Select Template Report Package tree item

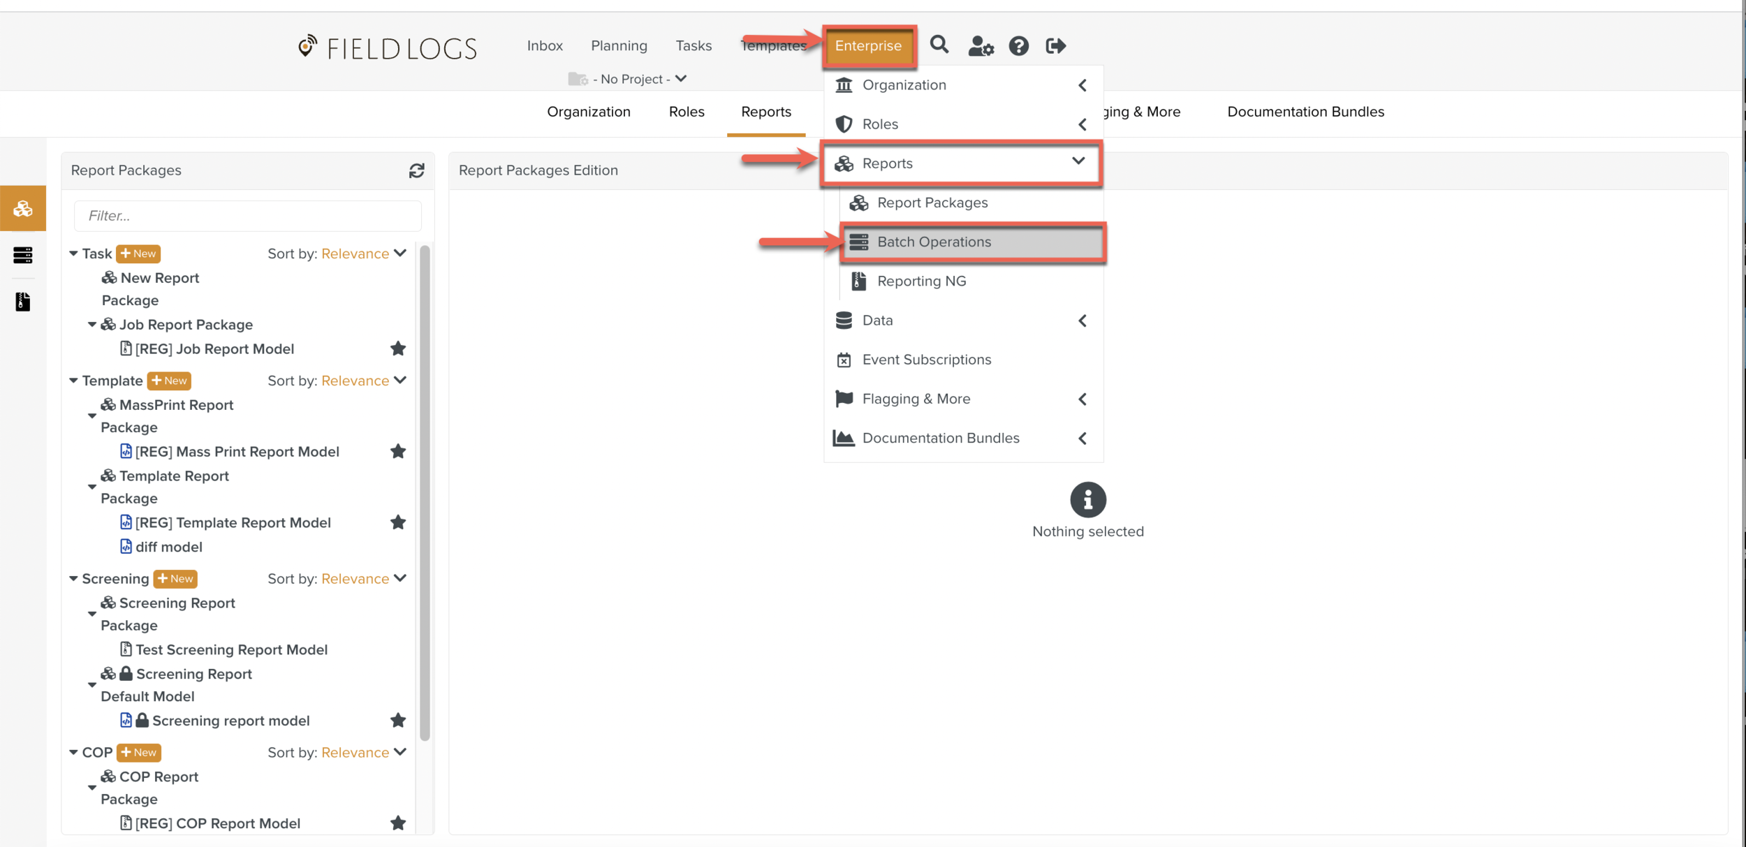165,487
